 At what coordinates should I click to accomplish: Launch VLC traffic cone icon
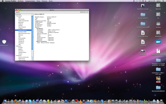[81, 101]
